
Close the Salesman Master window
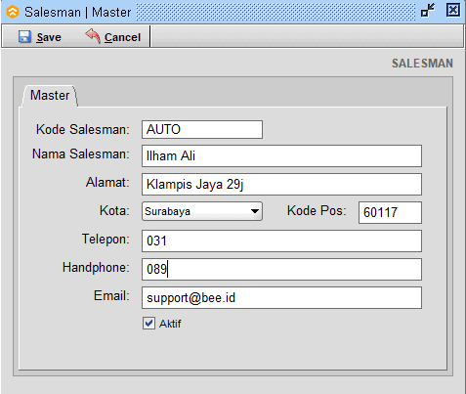453,11
